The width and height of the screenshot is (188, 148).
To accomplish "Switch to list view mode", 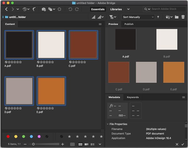I will [93, 144].
